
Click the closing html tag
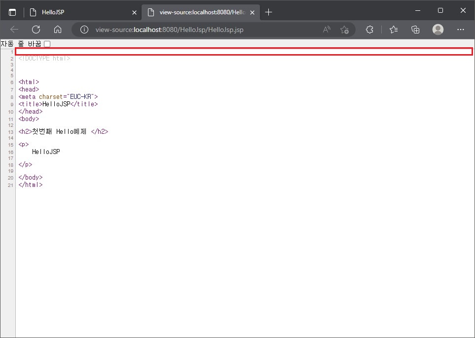click(x=31, y=184)
